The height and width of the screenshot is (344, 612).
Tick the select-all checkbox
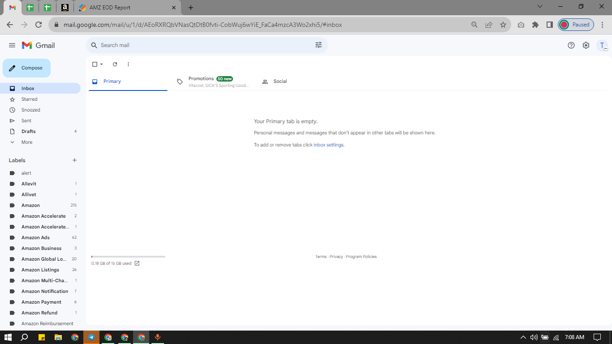(x=95, y=64)
